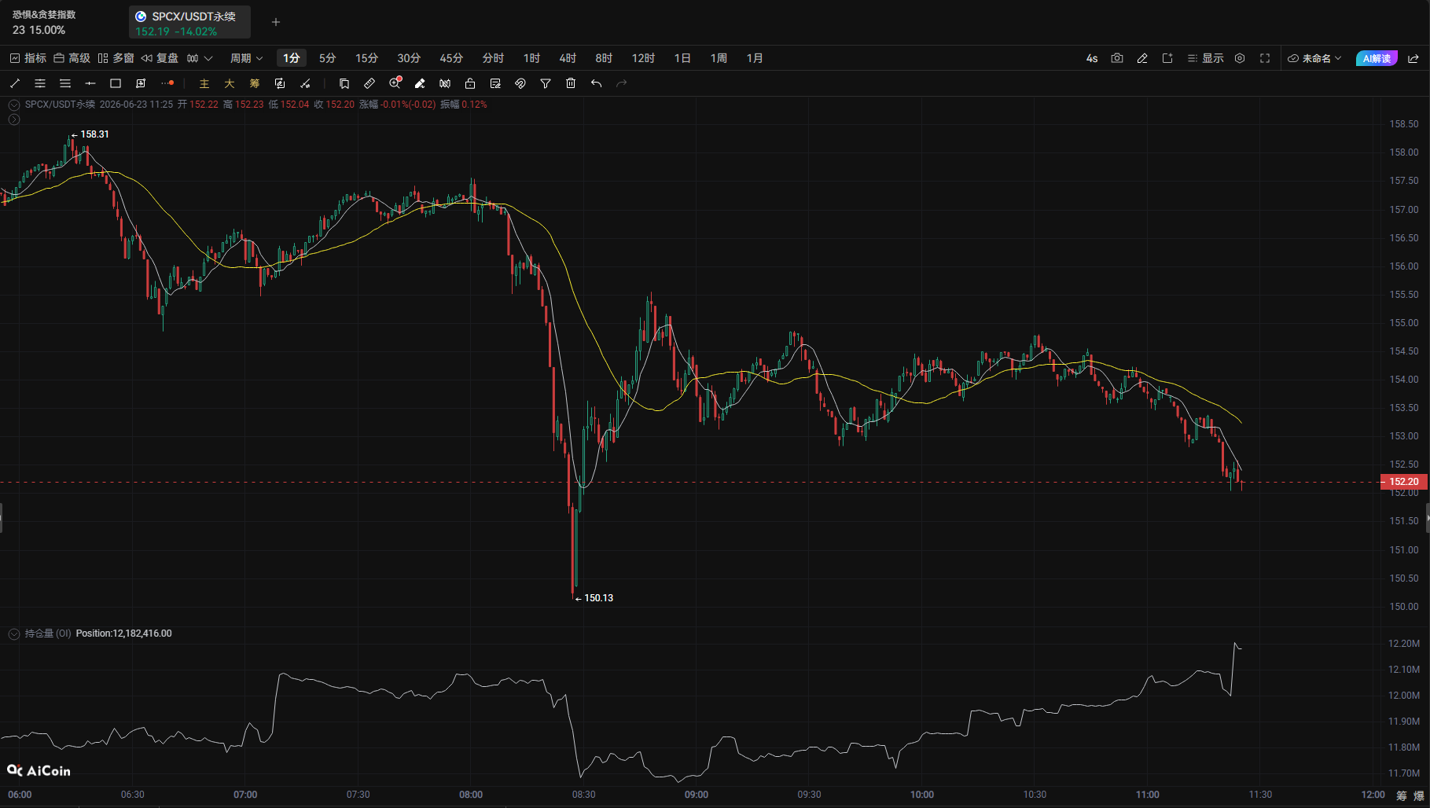Click the bookmark template icon
The width and height of the screenshot is (1430, 808).
click(x=344, y=83)
